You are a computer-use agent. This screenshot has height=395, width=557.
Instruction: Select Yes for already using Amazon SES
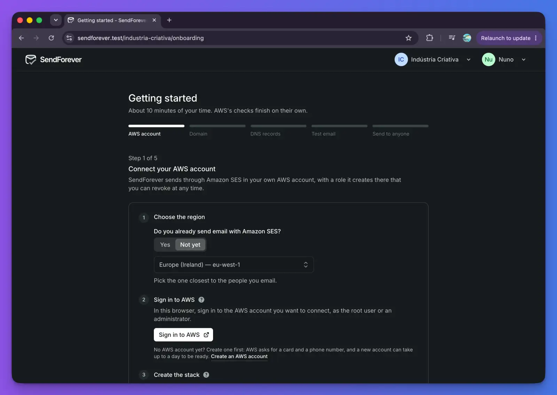(165, 245)
